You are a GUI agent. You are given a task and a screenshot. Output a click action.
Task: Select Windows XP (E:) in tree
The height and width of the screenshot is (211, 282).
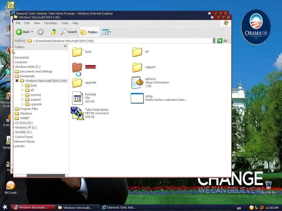pyautogui.click(x=26, y=127)
